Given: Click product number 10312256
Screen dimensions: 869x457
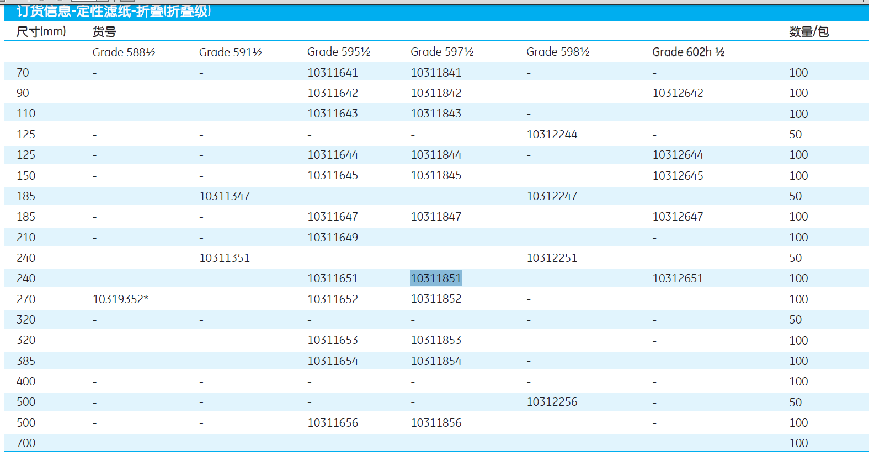Looking at the screenshot, I should [552, 402].
